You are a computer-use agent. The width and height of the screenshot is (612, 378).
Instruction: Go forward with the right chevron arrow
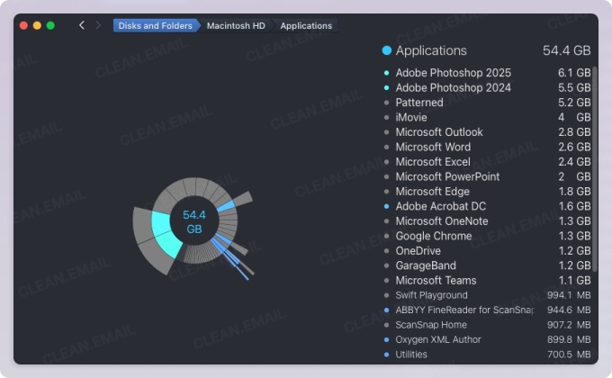point(98,25)
